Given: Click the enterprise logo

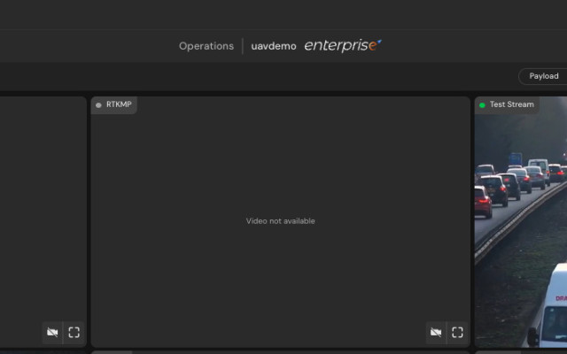Looking at the screenshot, I should [343, 46].
